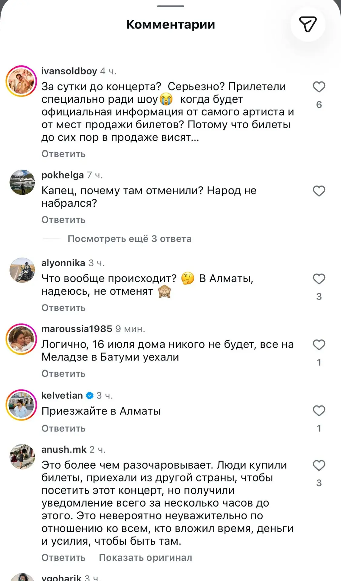This screenshot has height=581, width=341.
Task: Open ivansoldboy's profile picture
Action: tap(21, 81)
